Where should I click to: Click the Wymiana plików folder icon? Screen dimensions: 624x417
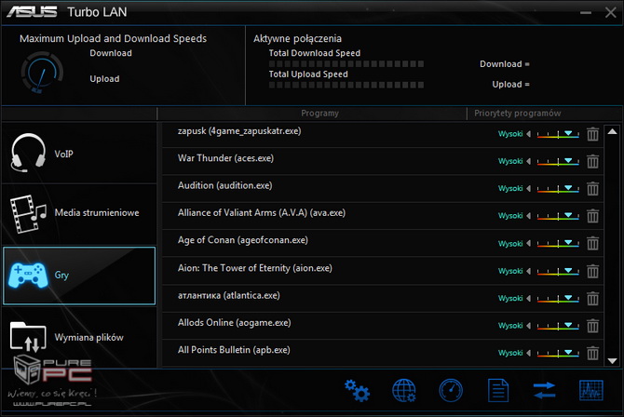[x=28, y=337]
